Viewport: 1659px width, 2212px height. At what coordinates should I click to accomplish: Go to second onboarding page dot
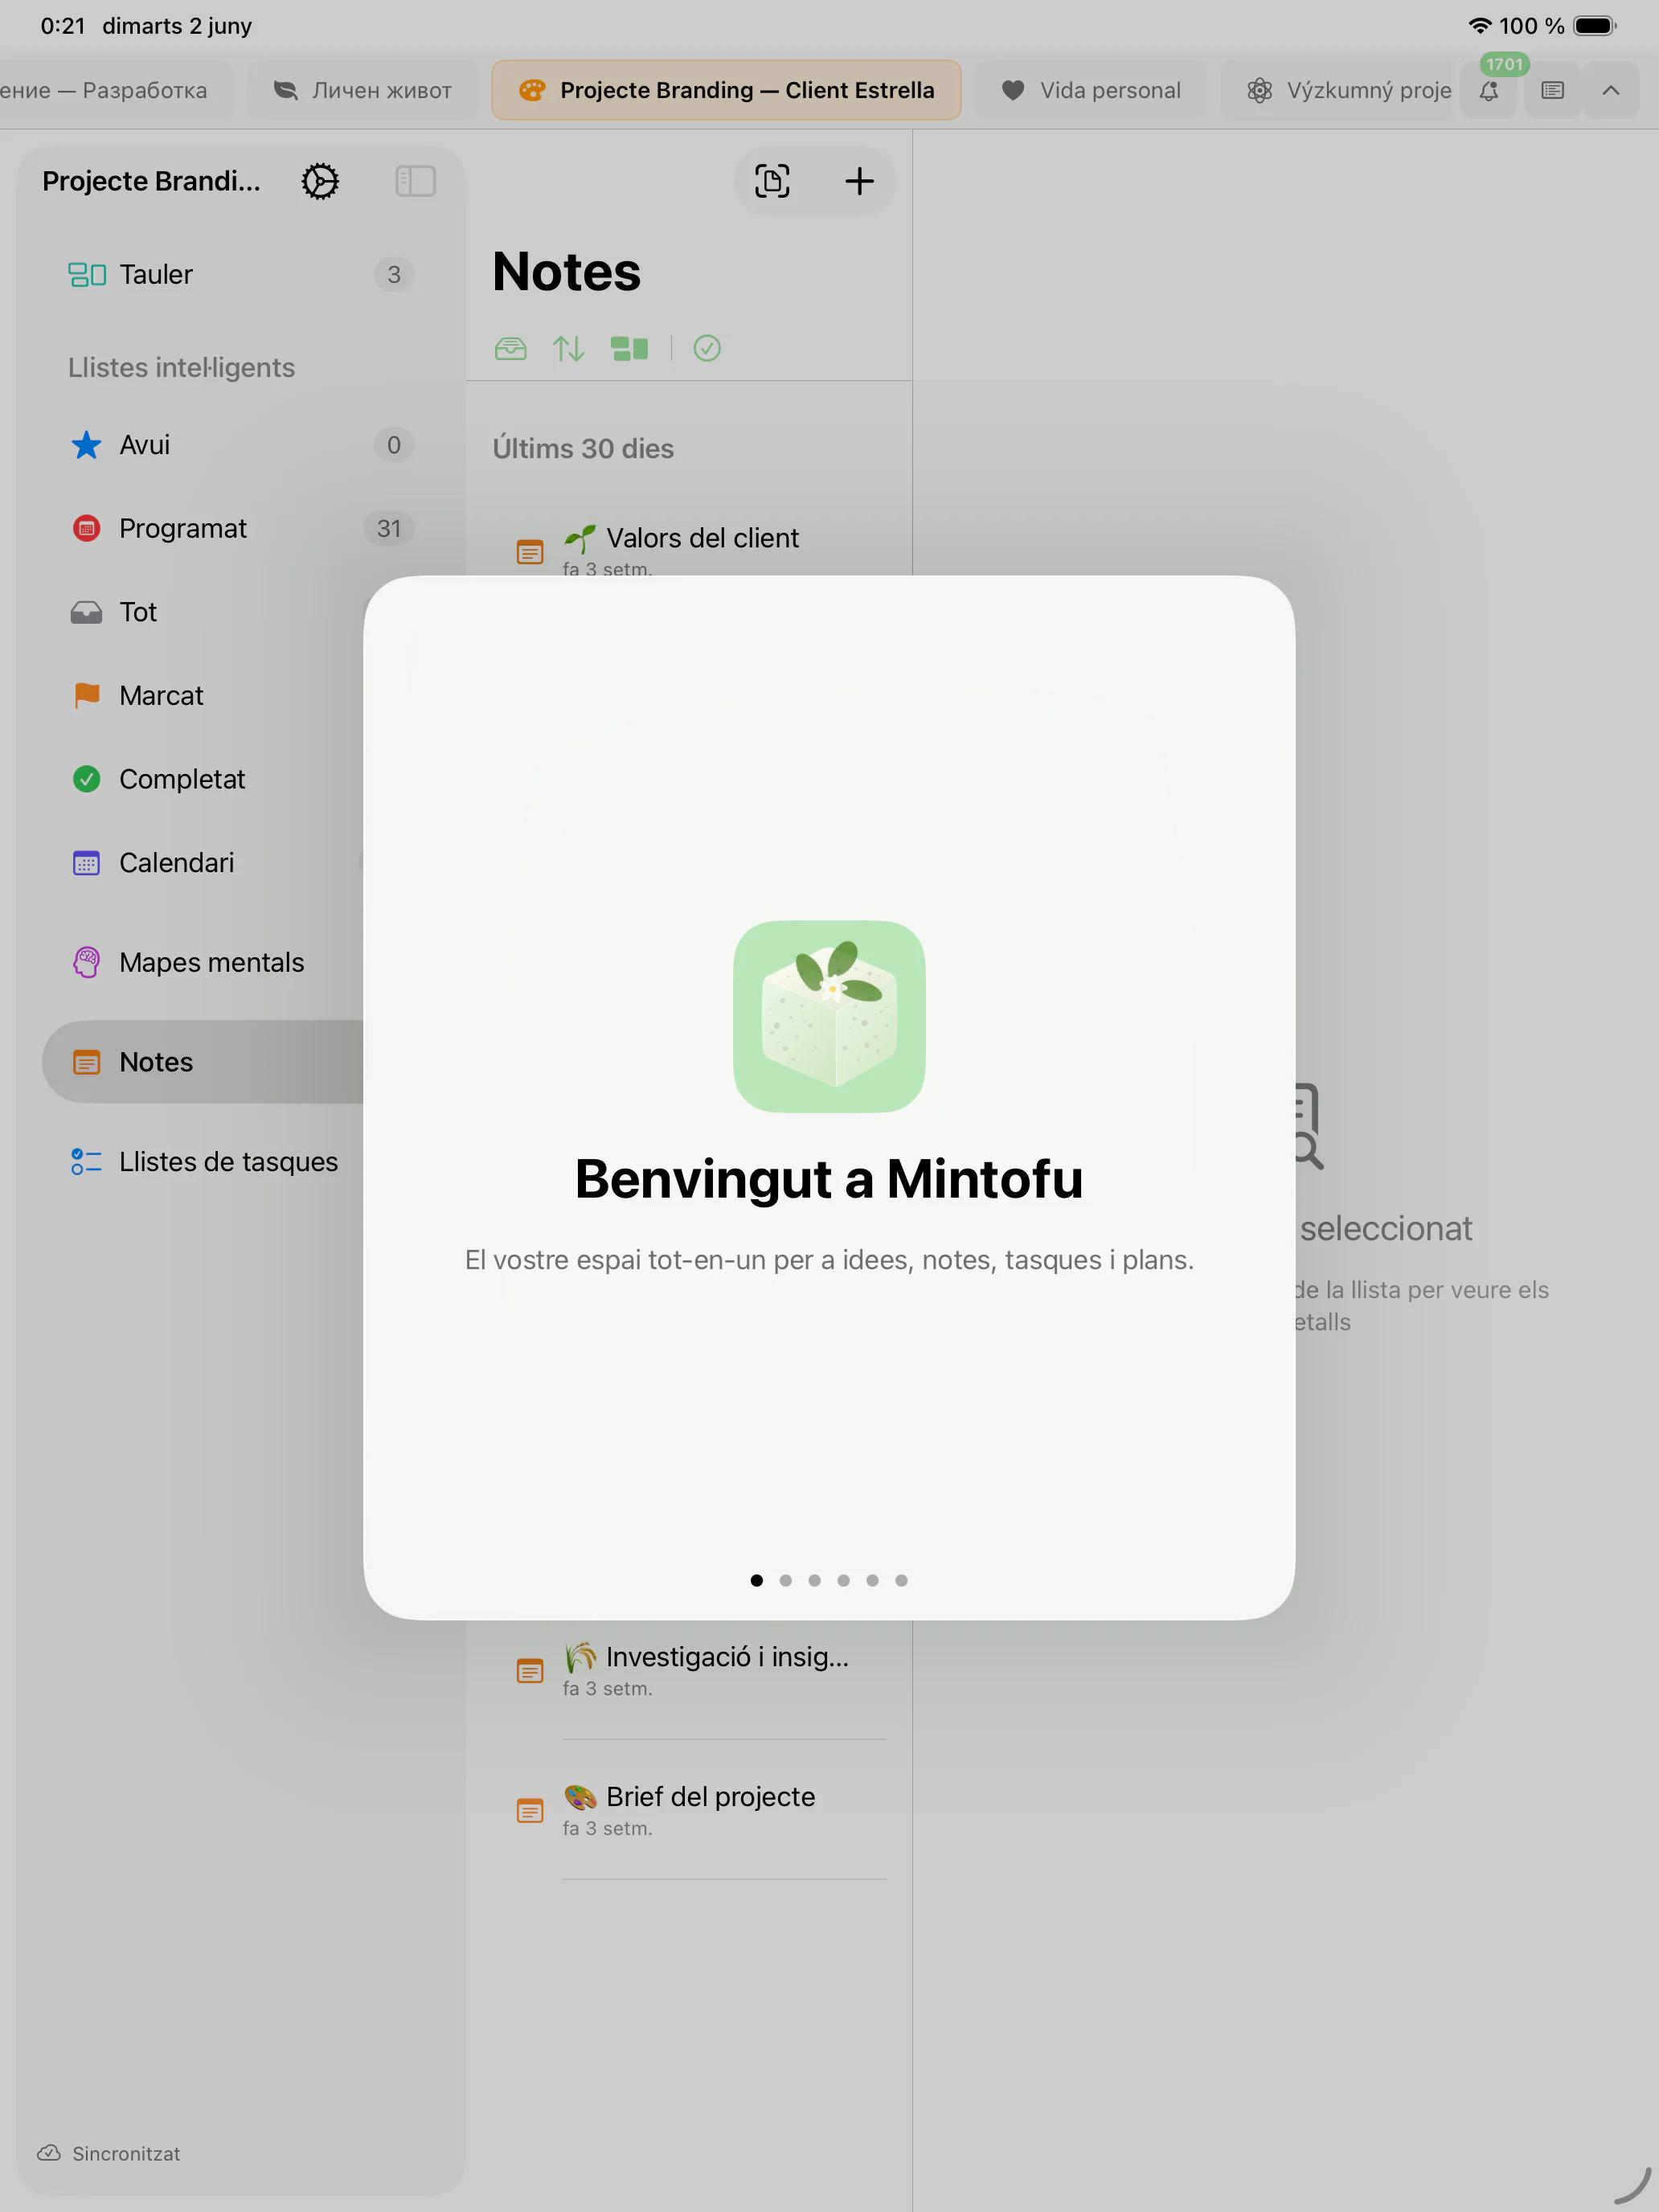[785, 1580]
